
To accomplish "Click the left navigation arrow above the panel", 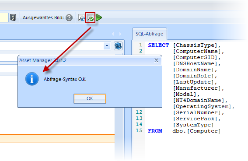I will [x=113, y=34].
